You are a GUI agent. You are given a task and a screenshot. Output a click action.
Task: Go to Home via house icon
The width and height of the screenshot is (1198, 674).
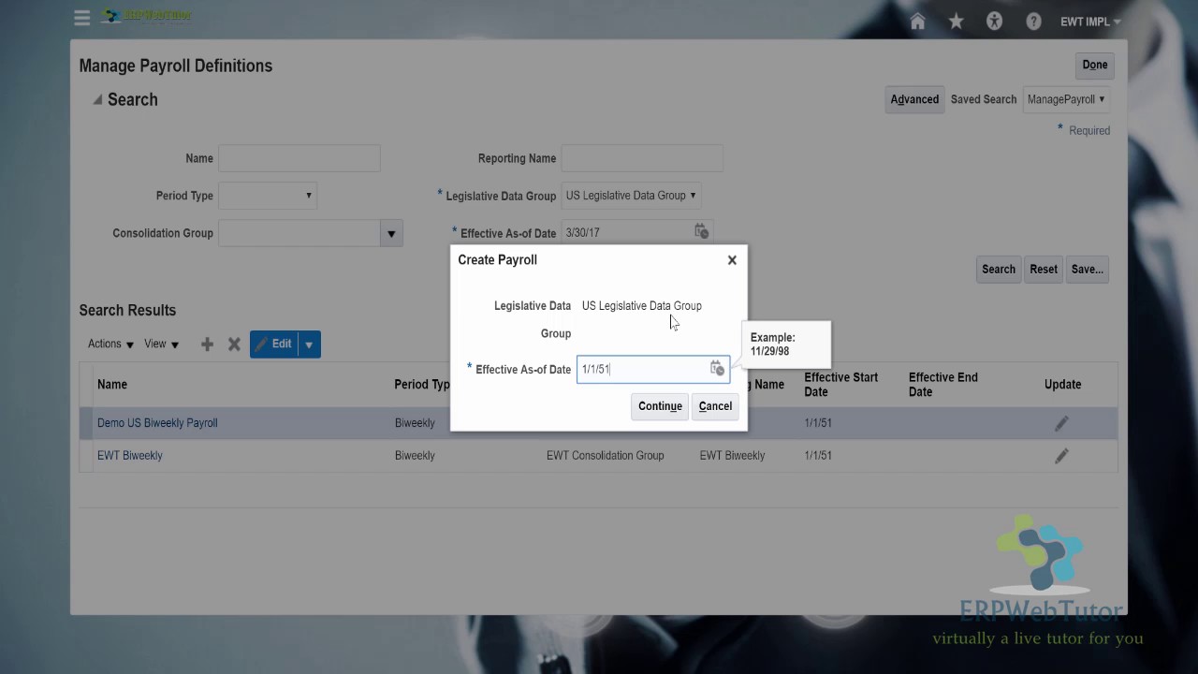(917, 22)
